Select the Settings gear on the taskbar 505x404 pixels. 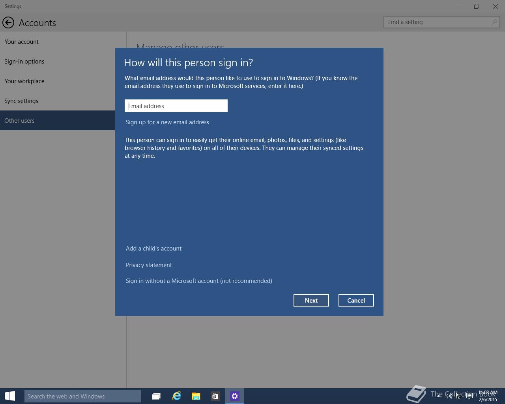point(235,396)
